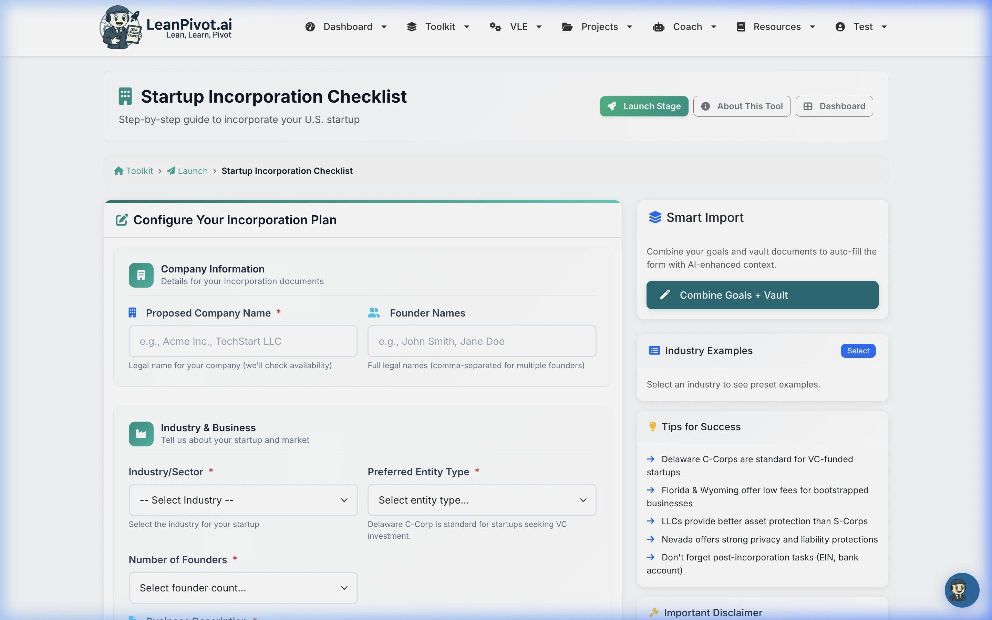
Task: Click the building icon beside Company Information
Action: coord(141,275)
